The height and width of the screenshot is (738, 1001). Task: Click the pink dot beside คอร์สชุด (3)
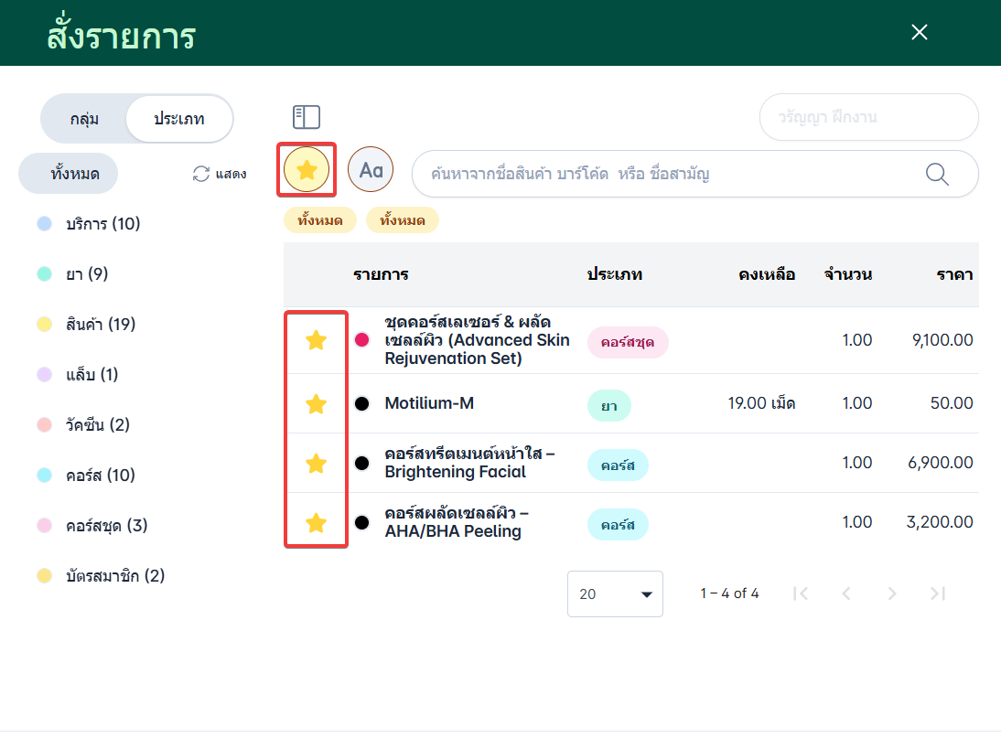coord(44,526)
